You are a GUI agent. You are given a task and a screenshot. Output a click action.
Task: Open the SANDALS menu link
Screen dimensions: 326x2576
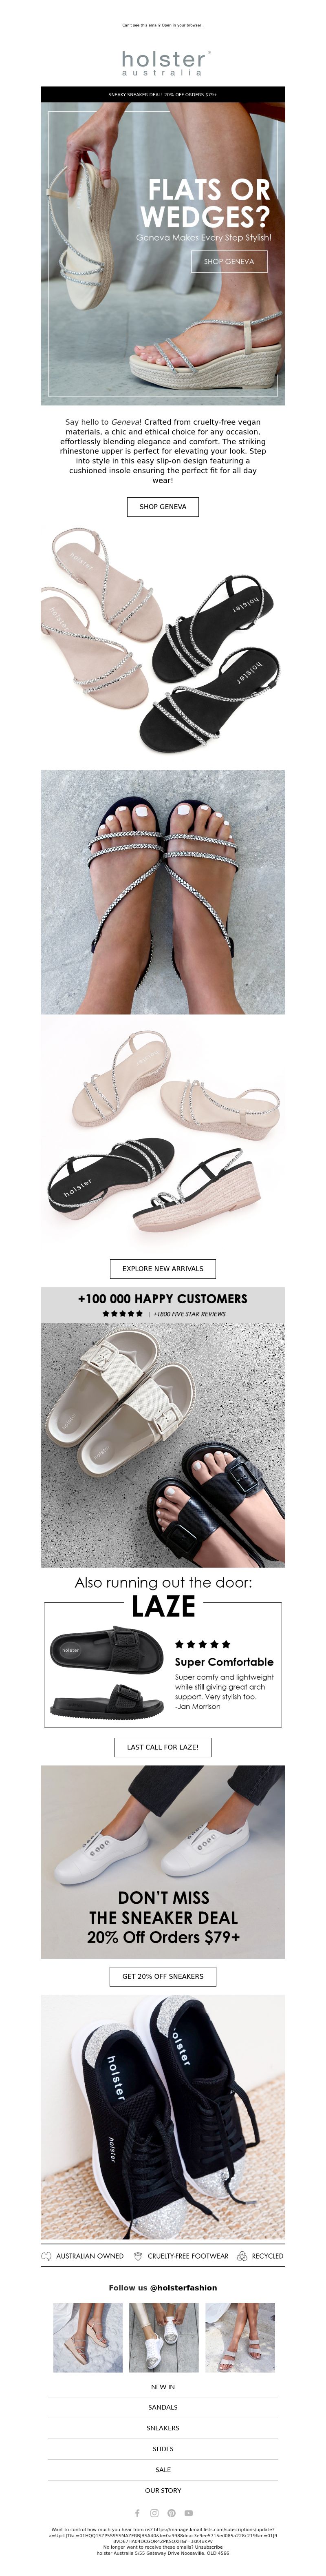click(162, 2407)
